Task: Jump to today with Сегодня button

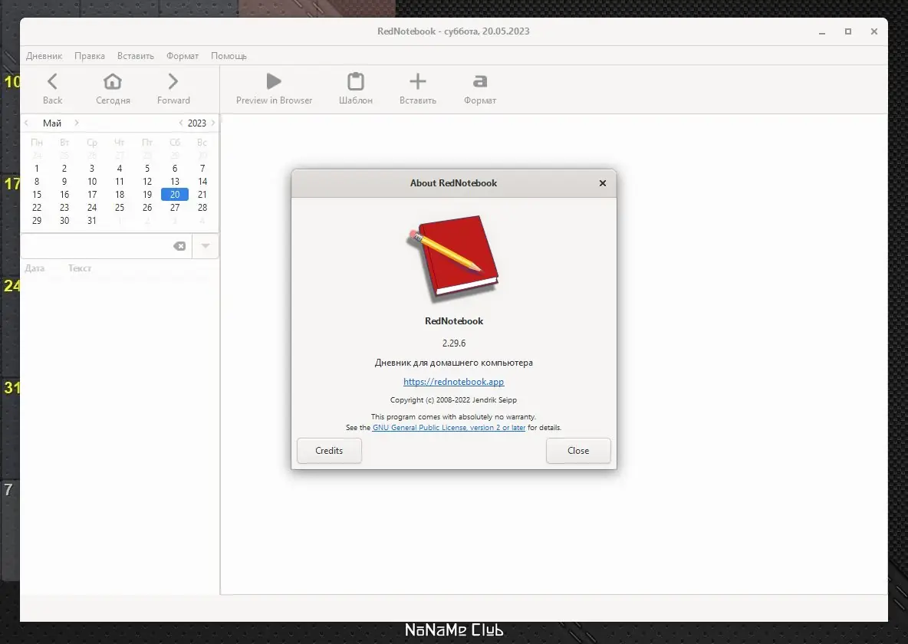Action: pos(113,89)
